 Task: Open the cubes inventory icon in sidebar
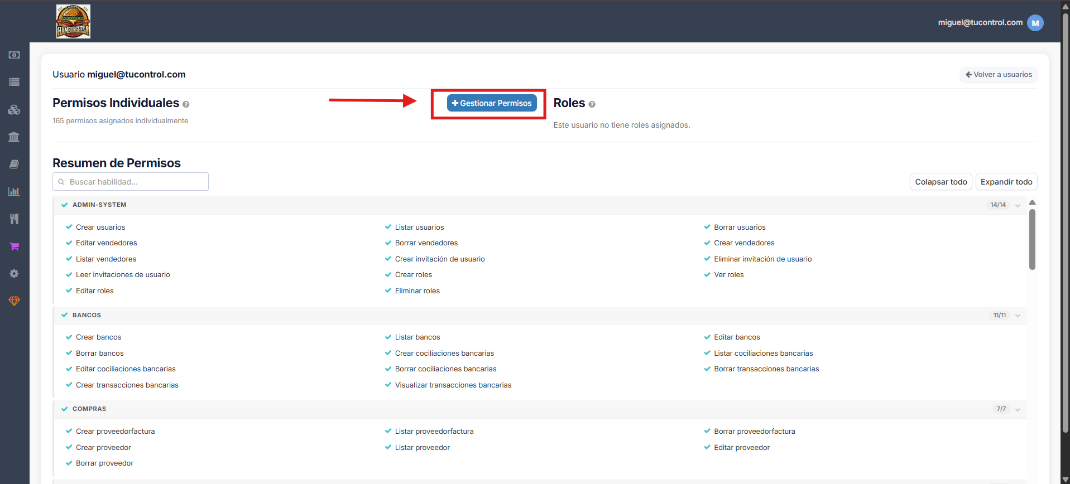click(x=15, y=110)
